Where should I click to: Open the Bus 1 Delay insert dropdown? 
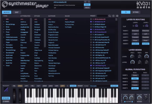pyautogui.click(x=135, y=79)
